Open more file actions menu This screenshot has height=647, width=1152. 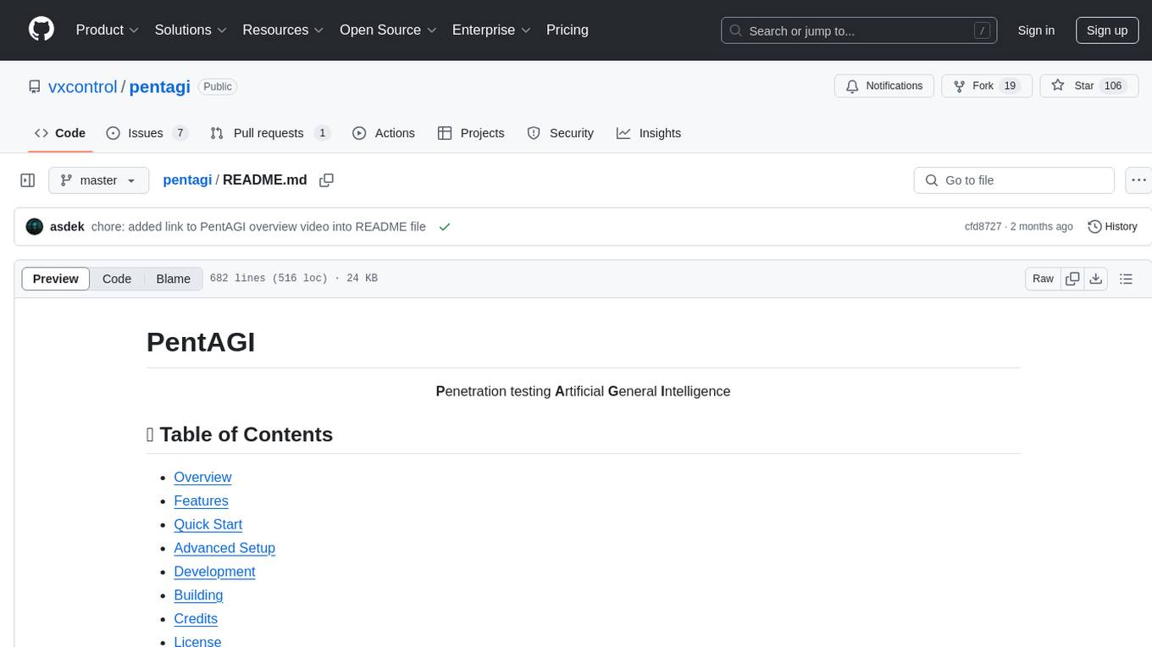pyautogui.click(x=1138, y=180)
